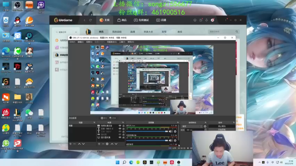Select 视频采集设备 source row
The height and width of the screenshot is (166, 296).
(x=111, y=126)
